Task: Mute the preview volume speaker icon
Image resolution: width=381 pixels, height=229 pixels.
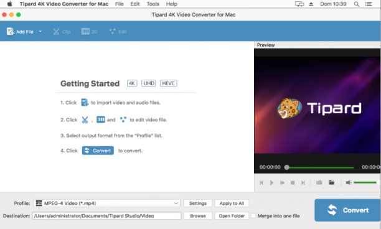Action: (x=349, y=182)
